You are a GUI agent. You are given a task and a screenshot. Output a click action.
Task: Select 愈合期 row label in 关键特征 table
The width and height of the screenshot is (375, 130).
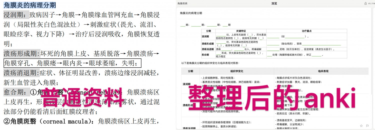(x=205, y=55)
